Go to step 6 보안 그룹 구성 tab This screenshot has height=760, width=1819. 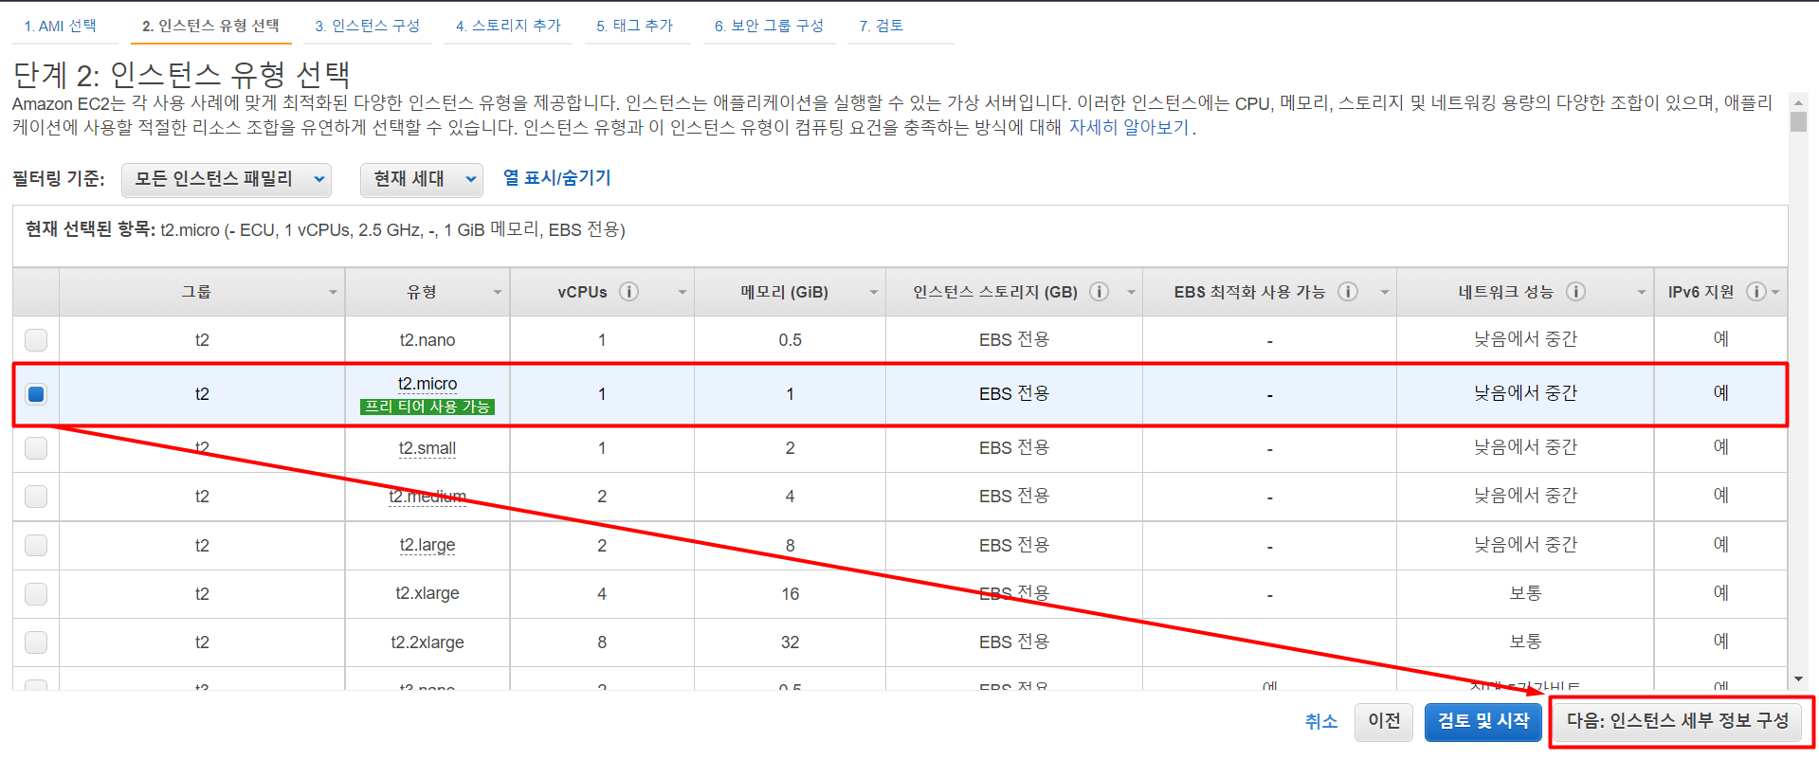[x=769, y=26]
